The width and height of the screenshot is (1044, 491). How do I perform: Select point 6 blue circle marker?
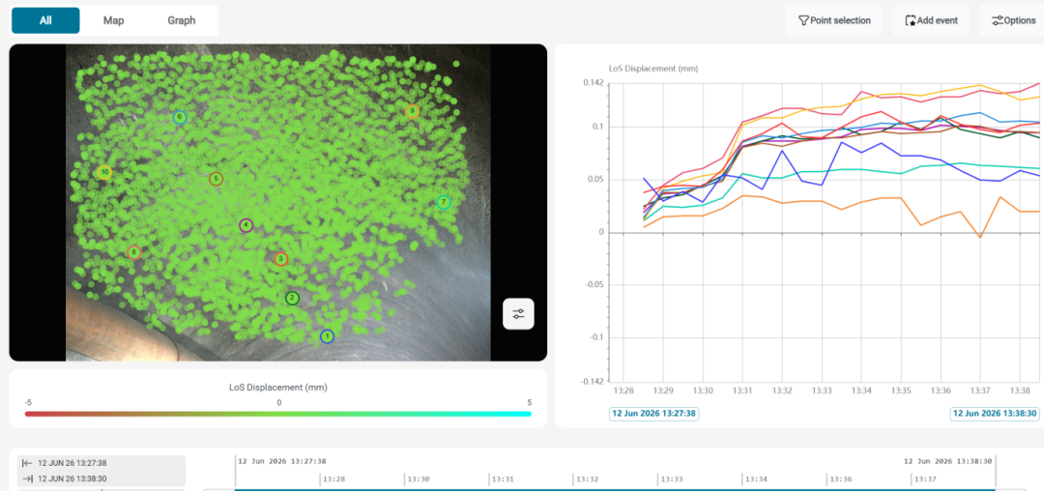(x=180, y=118)
